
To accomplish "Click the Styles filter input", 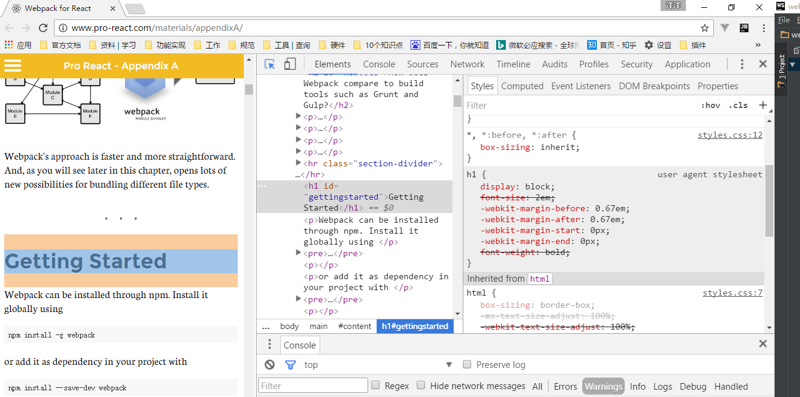I will pos(579,105).
